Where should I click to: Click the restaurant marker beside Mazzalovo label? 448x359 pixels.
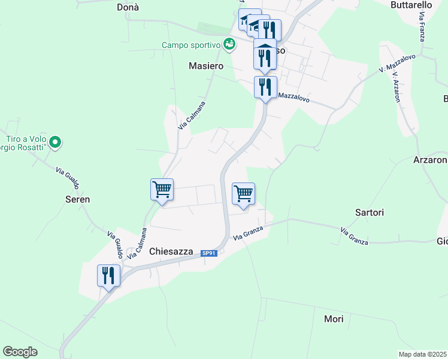pyautogui.click(x=265, y=89)
